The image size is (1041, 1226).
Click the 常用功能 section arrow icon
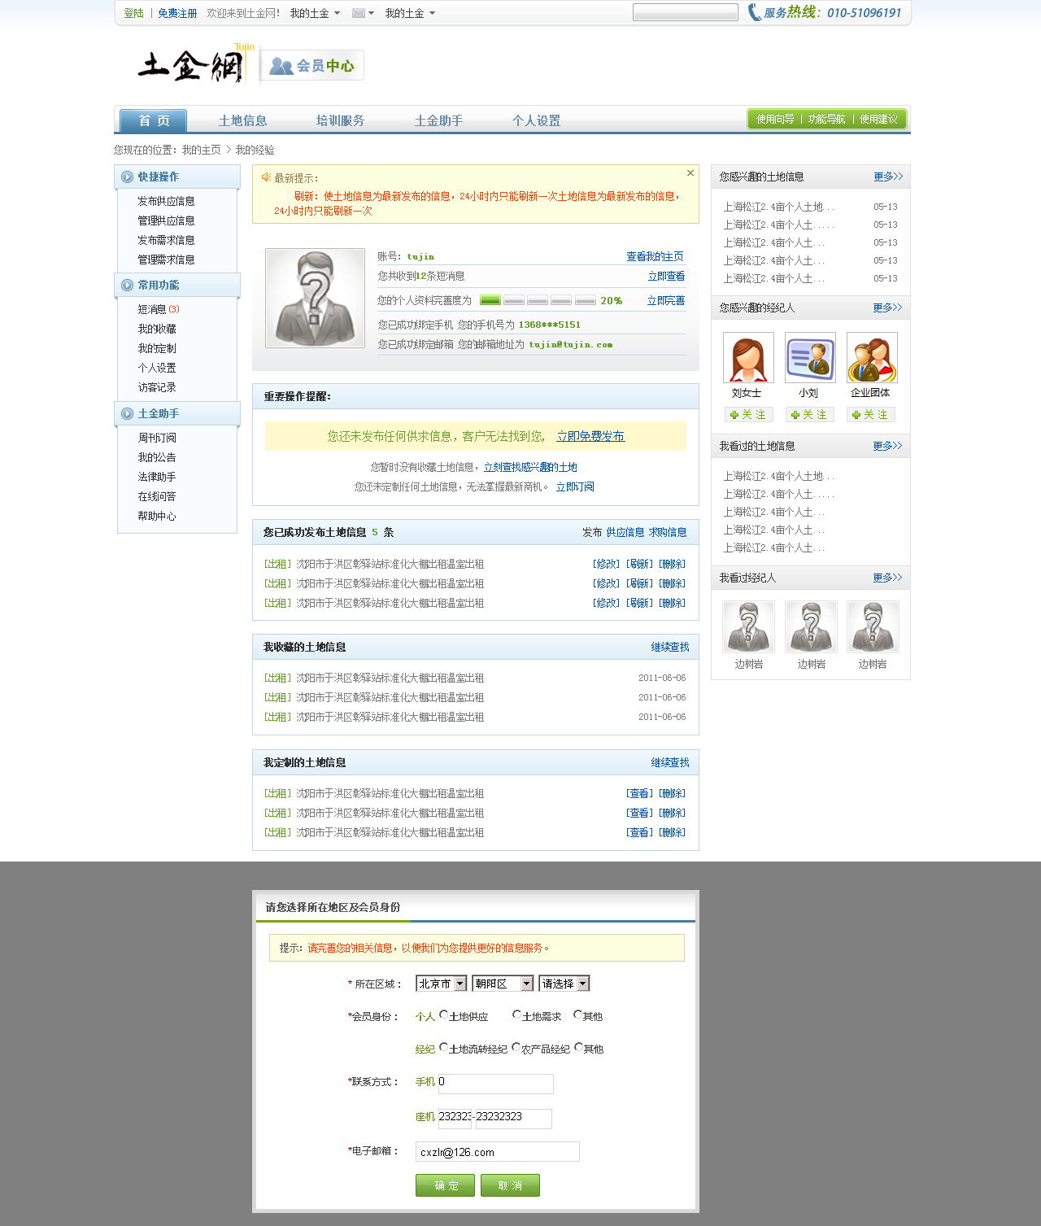tap(127, 285)
